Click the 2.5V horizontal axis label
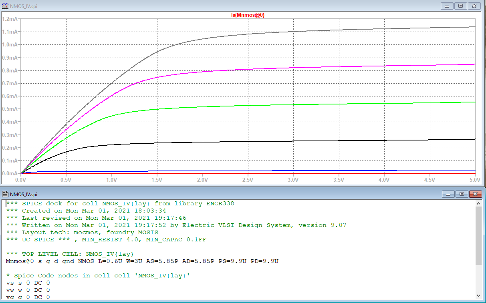486x303 pixels. [x=248, y=180]
